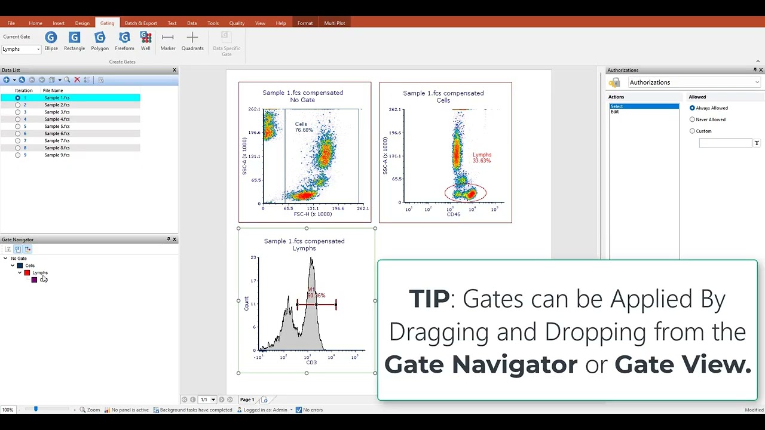This screenshot has width=765, height=430.
Task: Click the add new page tab icon
Action: [x=264, y=400]
